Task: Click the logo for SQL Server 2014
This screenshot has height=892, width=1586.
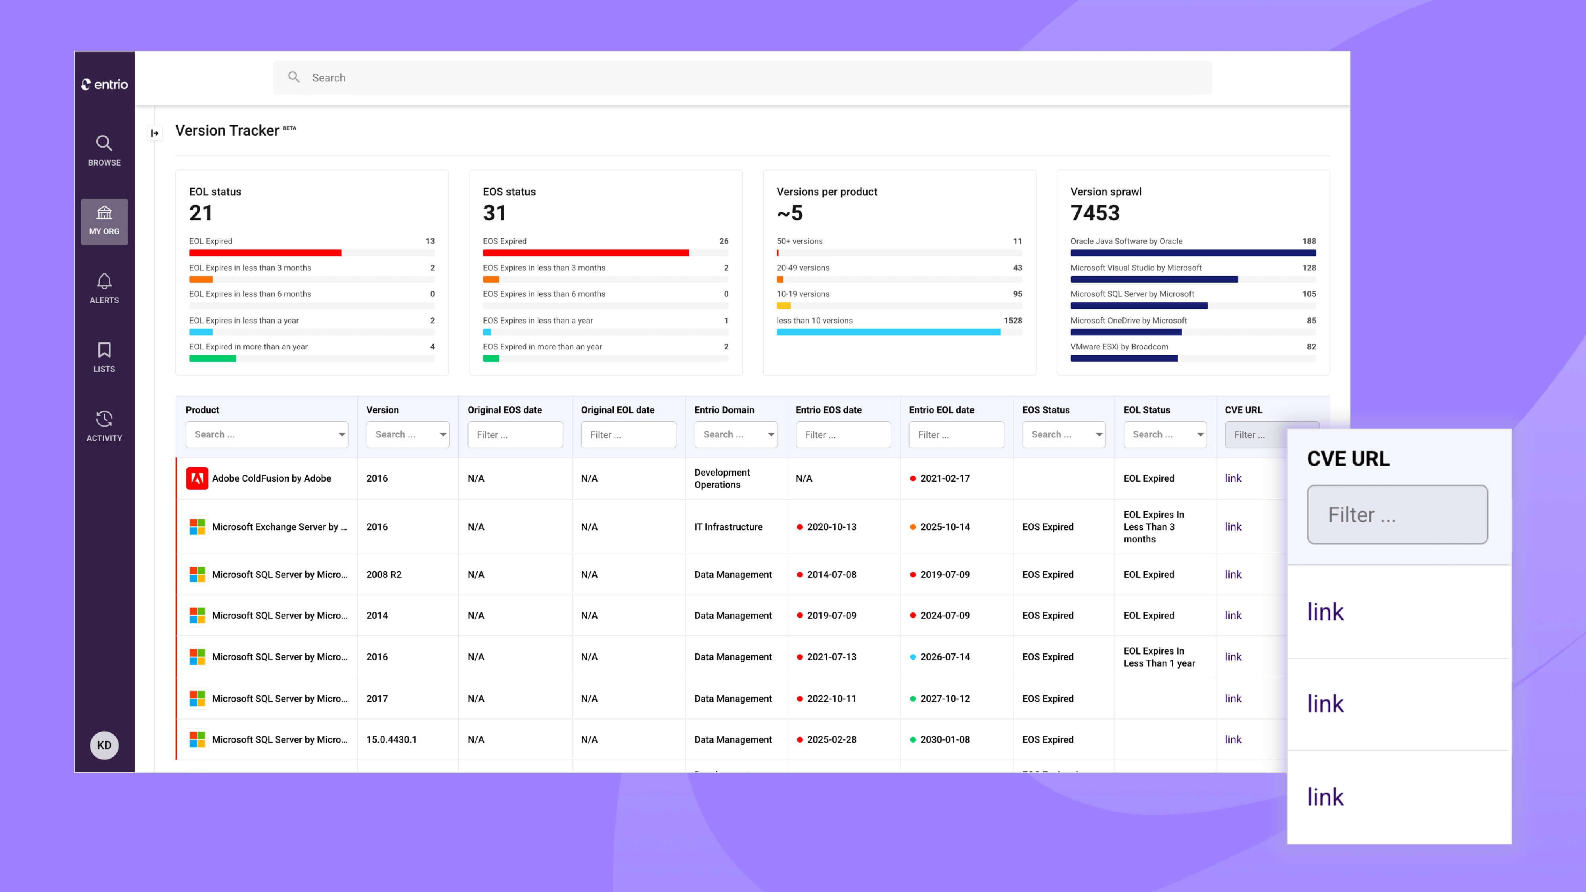Action: point(197,616)
